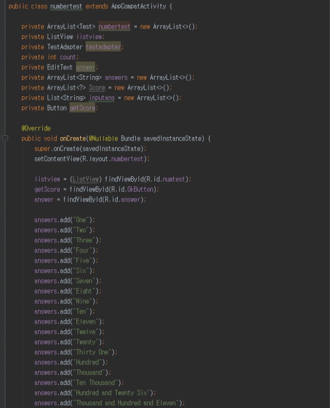Click the highlighted answer EditText field
The image size is (330, 408).
(85, 67)
